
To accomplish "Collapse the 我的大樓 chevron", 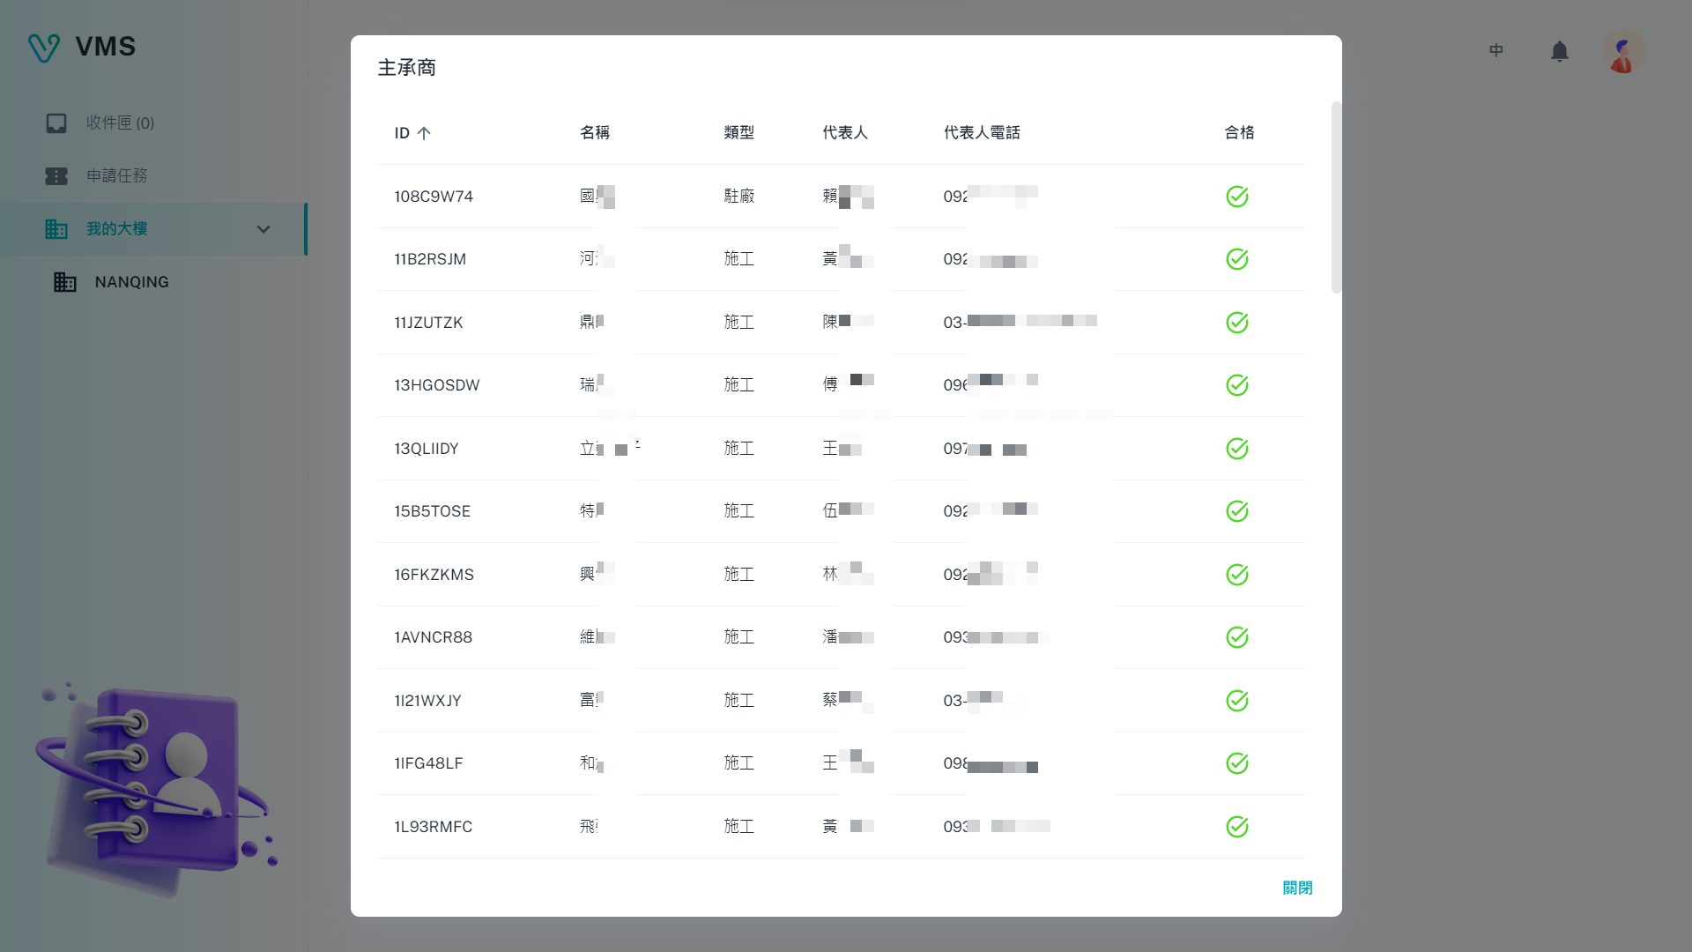I will tap(263, 229).
